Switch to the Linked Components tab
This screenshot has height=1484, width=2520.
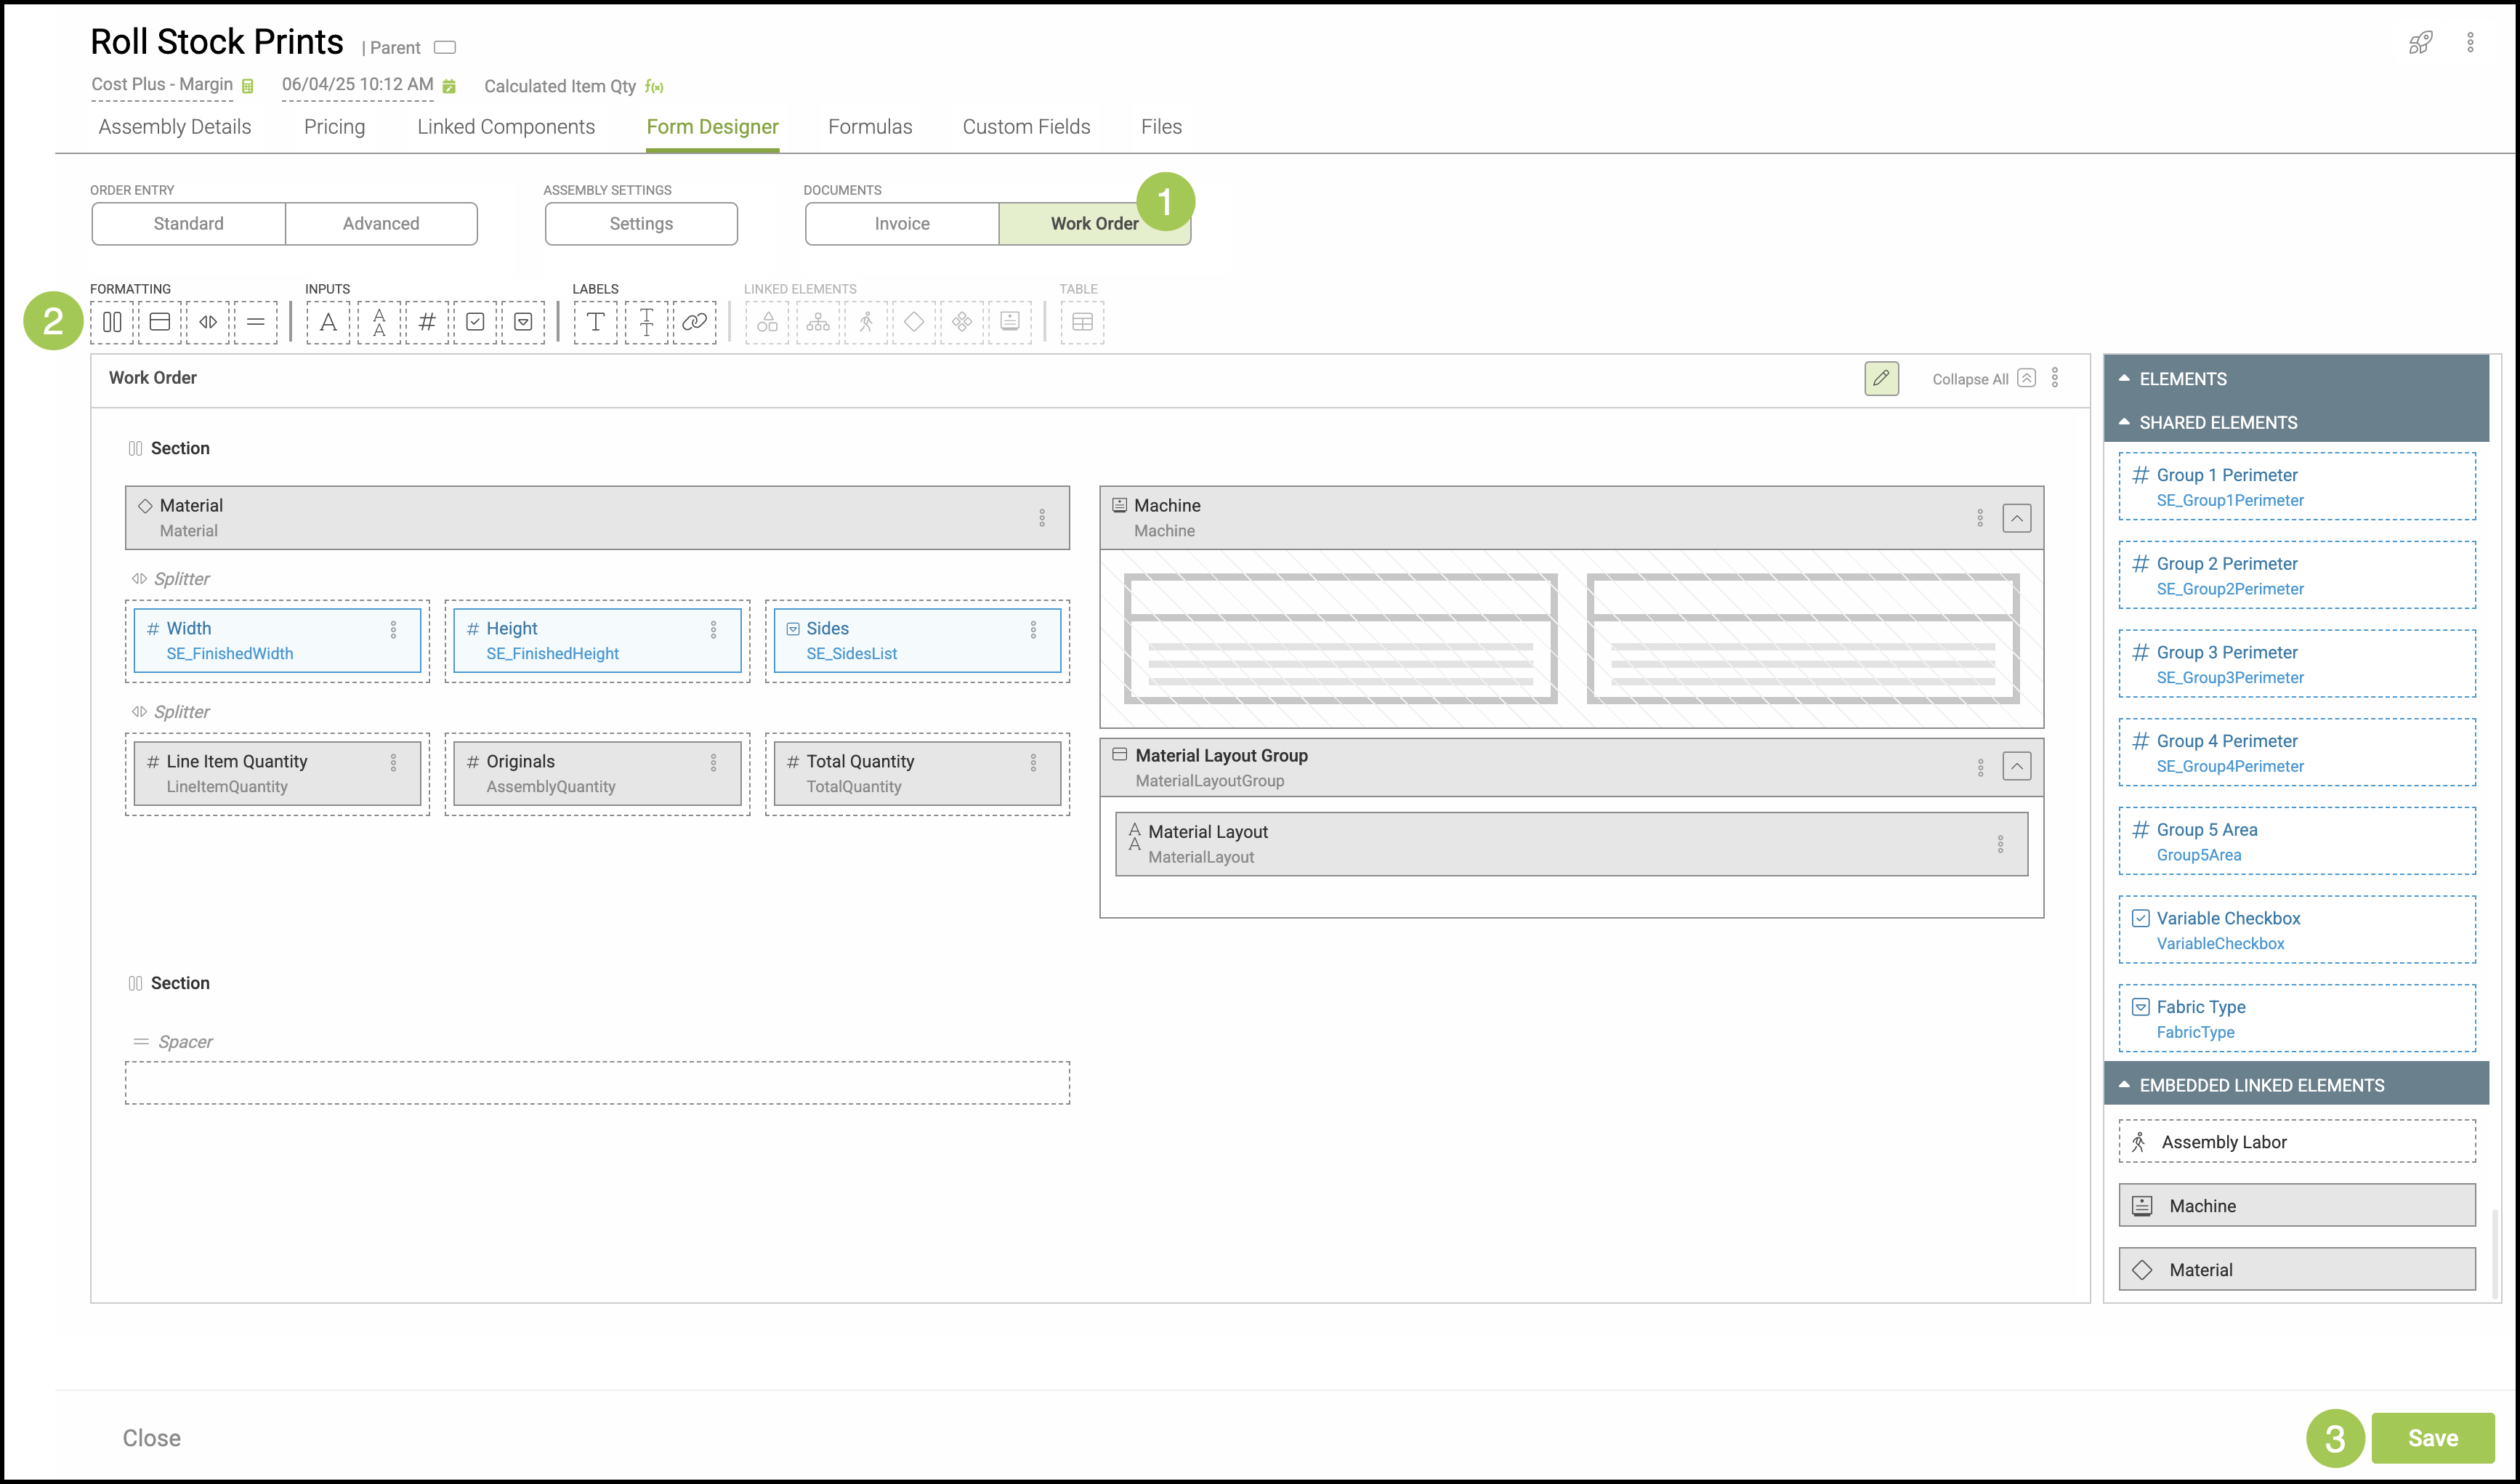click(x=506, y=127)
